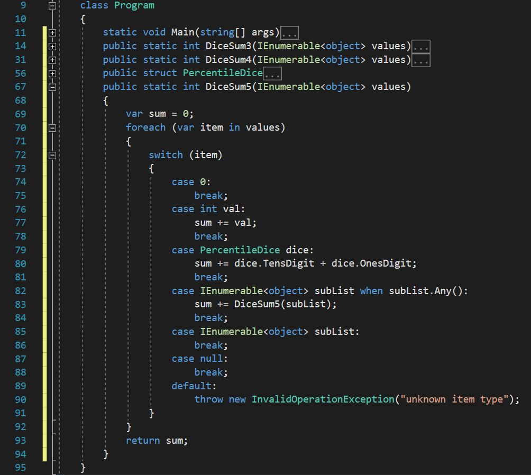Click line number 69 in the gutter
This screenshot has width=531, height=475.
pyautogui.click(x=21, y=114)
